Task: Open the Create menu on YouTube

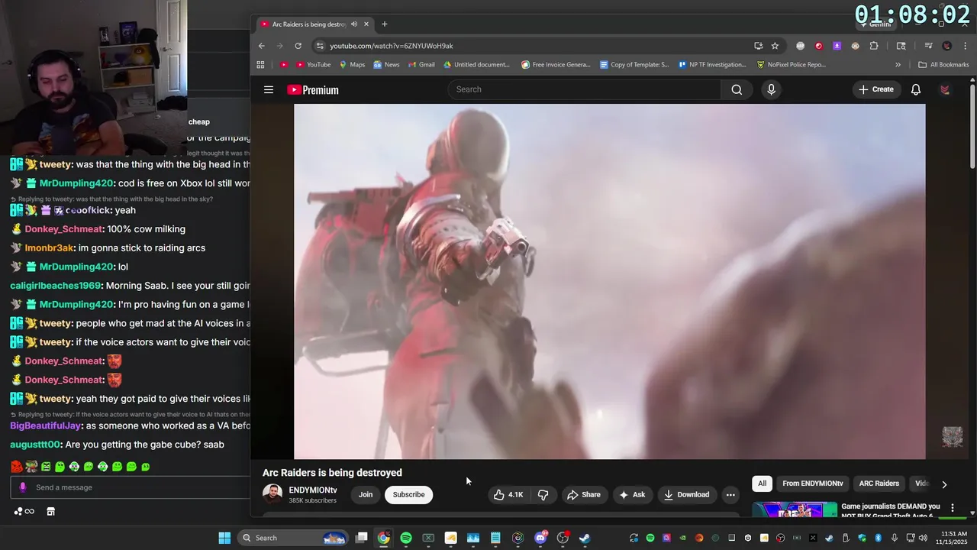Action: 876,89
